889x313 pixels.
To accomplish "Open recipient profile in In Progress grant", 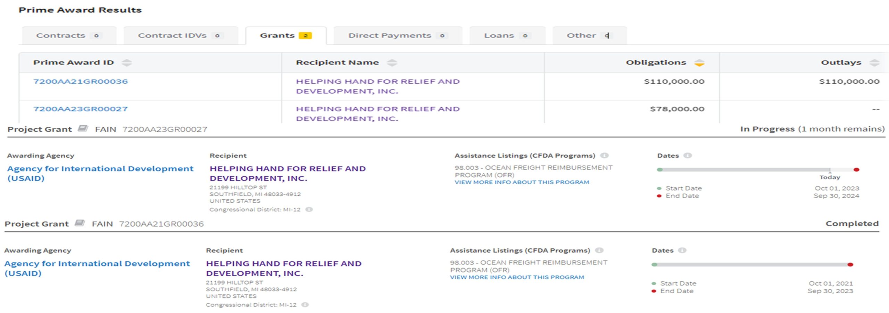I will point(288,173).
